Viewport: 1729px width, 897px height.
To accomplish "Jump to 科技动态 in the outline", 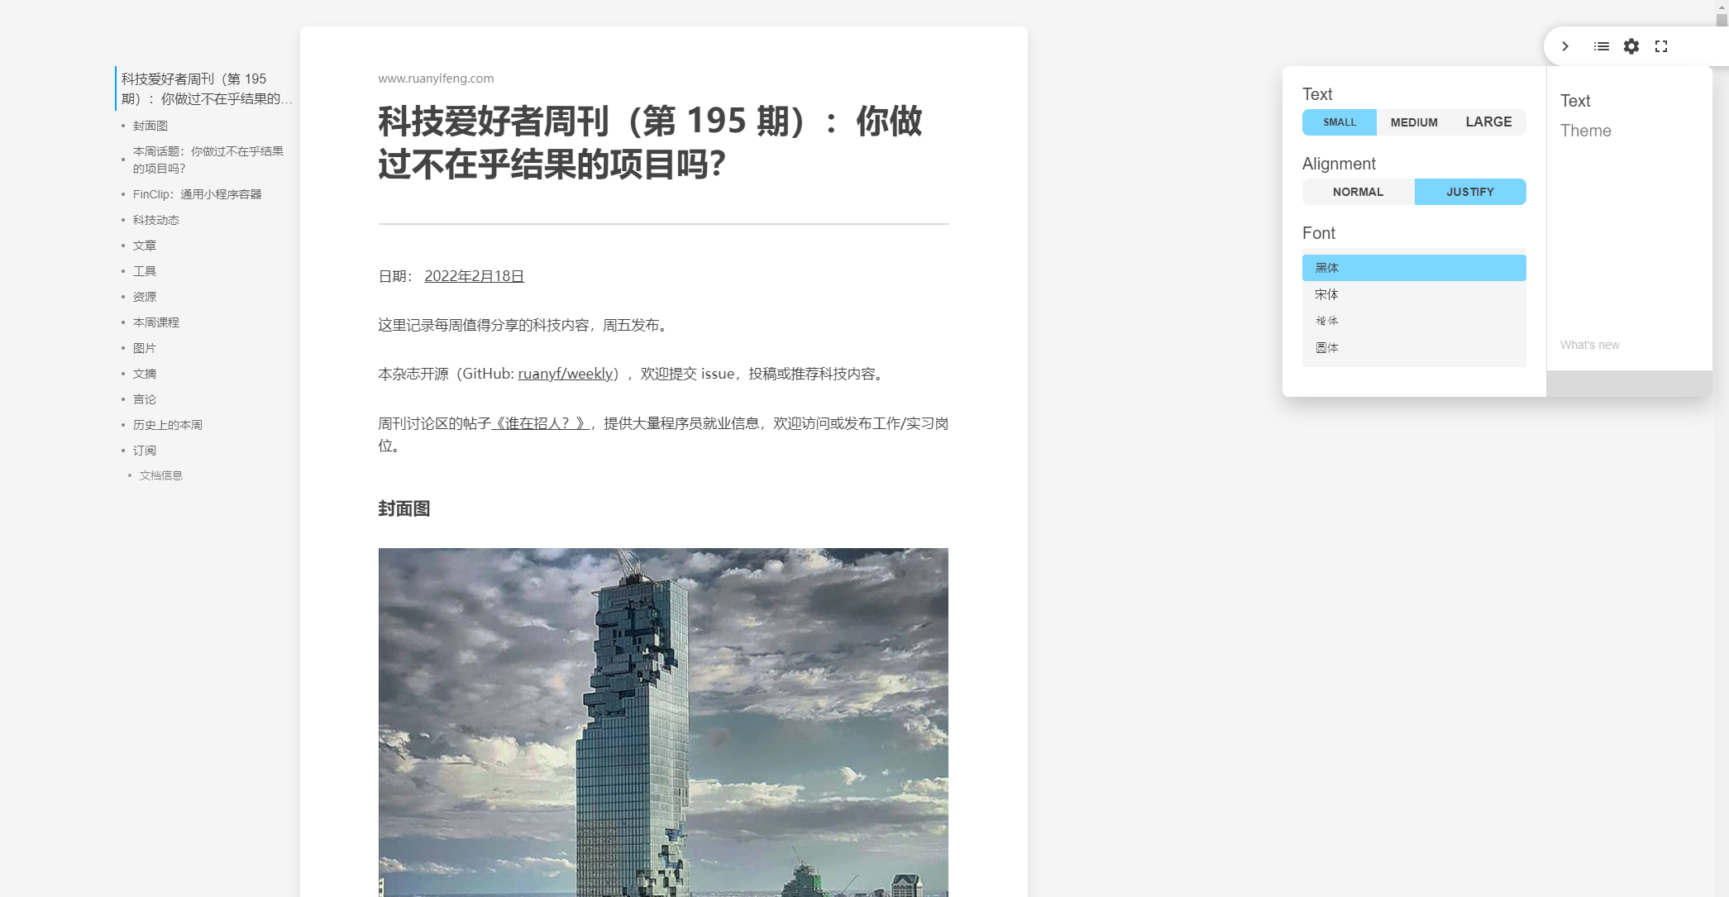I will pyautogui.click(x=156, y=220).
